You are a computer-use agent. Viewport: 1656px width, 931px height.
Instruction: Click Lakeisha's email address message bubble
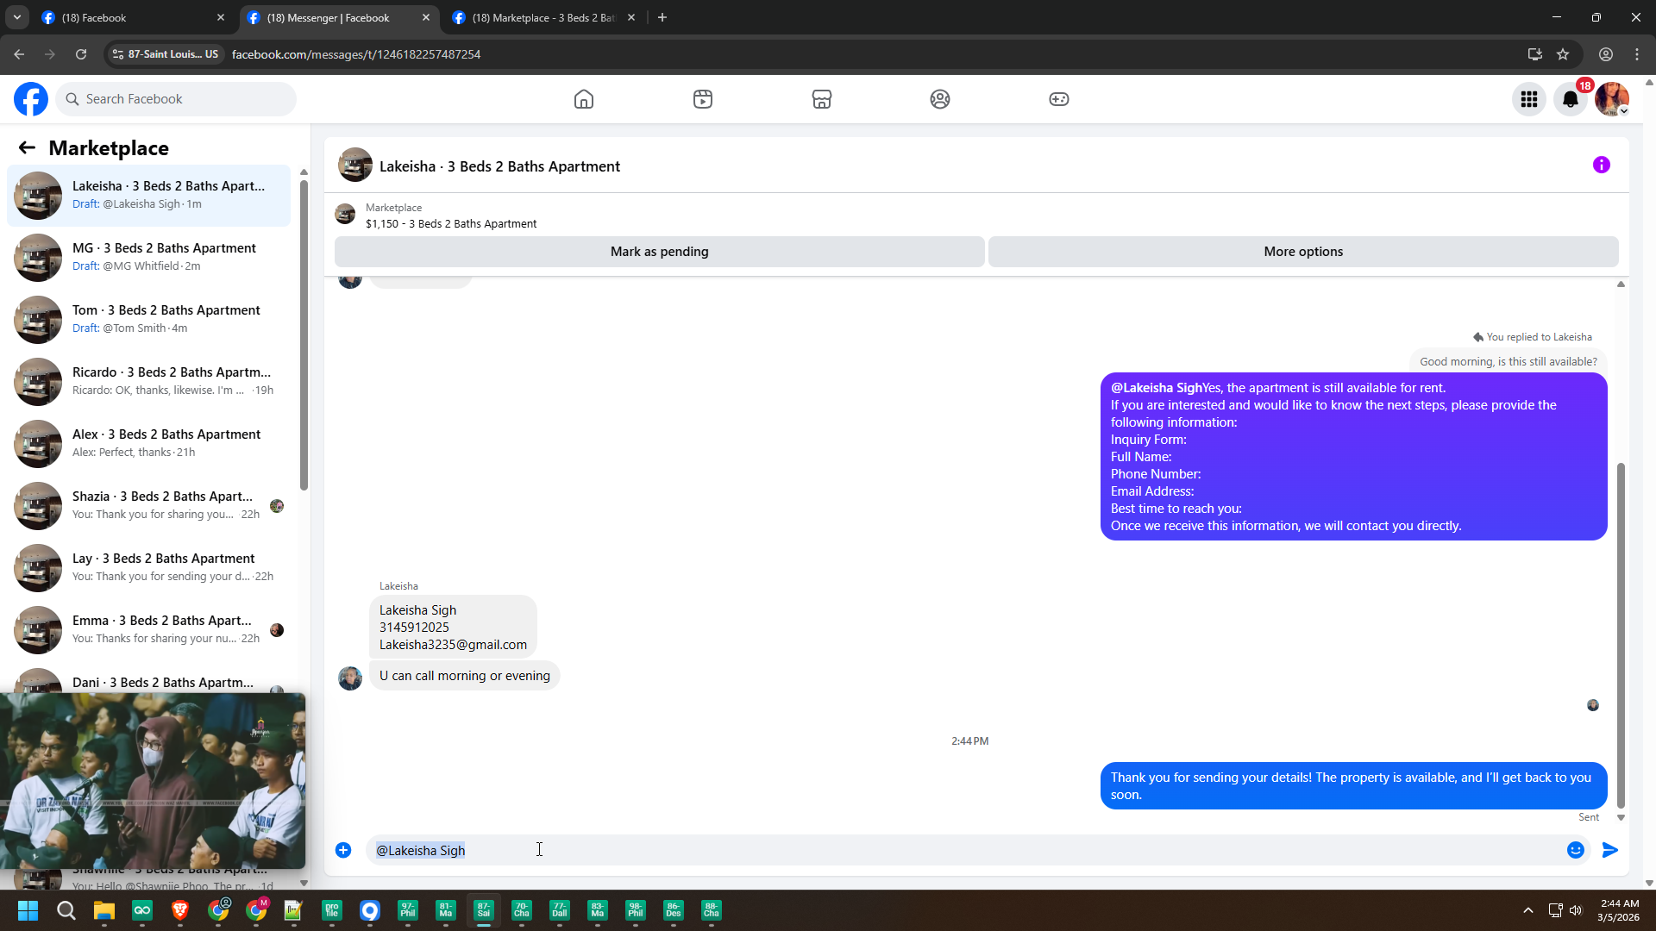(x=453, y=627)
